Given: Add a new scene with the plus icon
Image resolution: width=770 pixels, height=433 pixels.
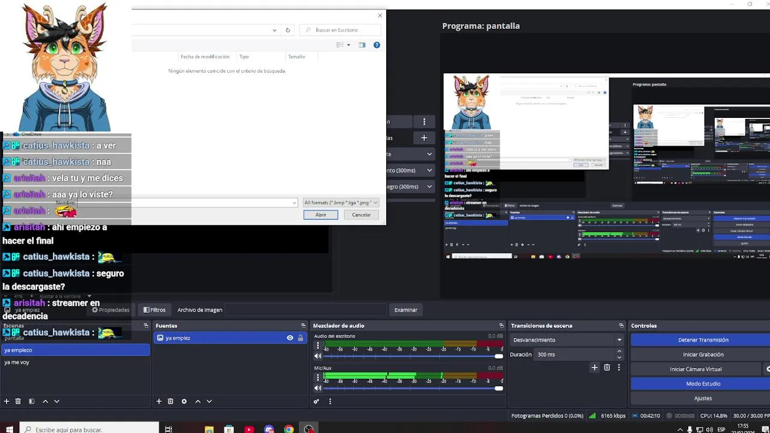Looking at the screenshot, I should (7, 401).
